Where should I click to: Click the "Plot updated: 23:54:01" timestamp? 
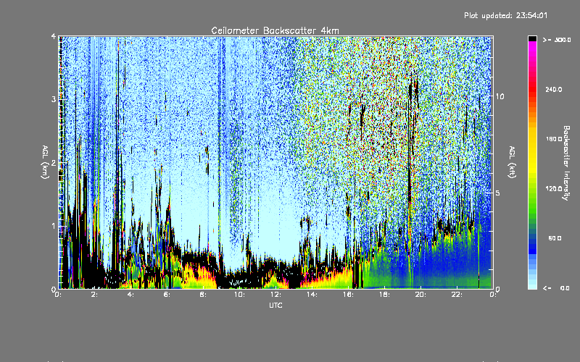(505, 15)
